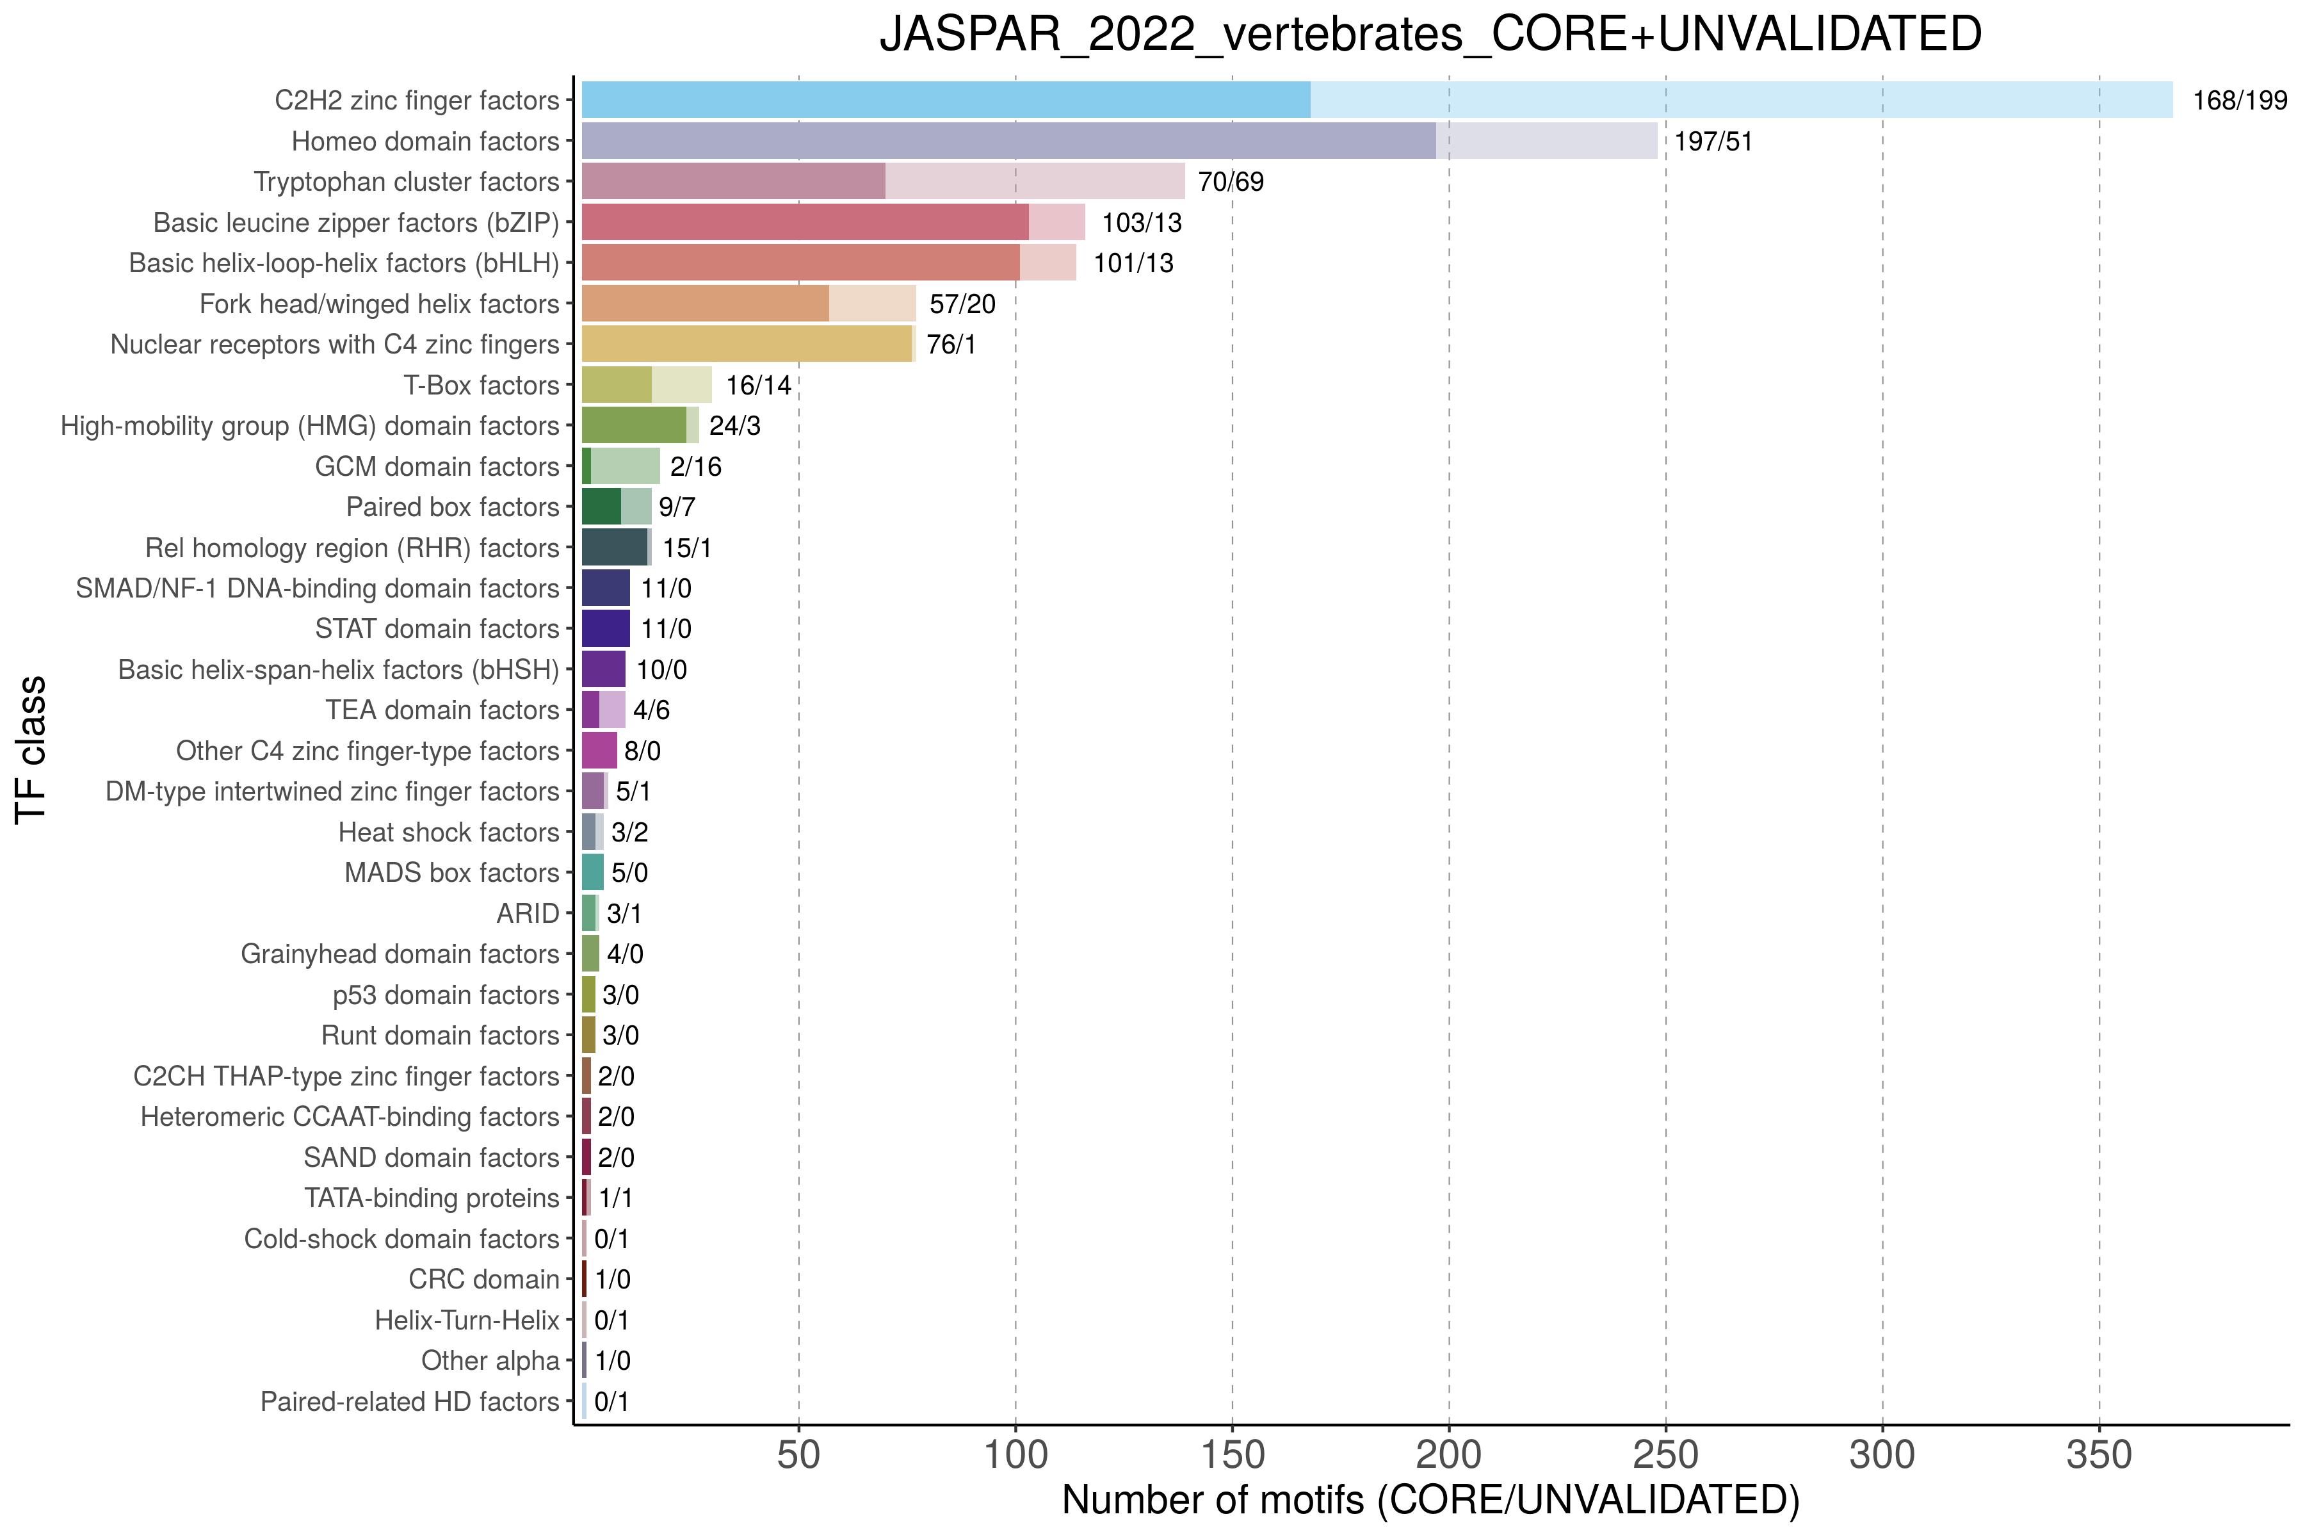The width and height of the screenshot is (2305, 1537).
Task: Click the Number of motifs x-axis title
Action: 1431,1500
